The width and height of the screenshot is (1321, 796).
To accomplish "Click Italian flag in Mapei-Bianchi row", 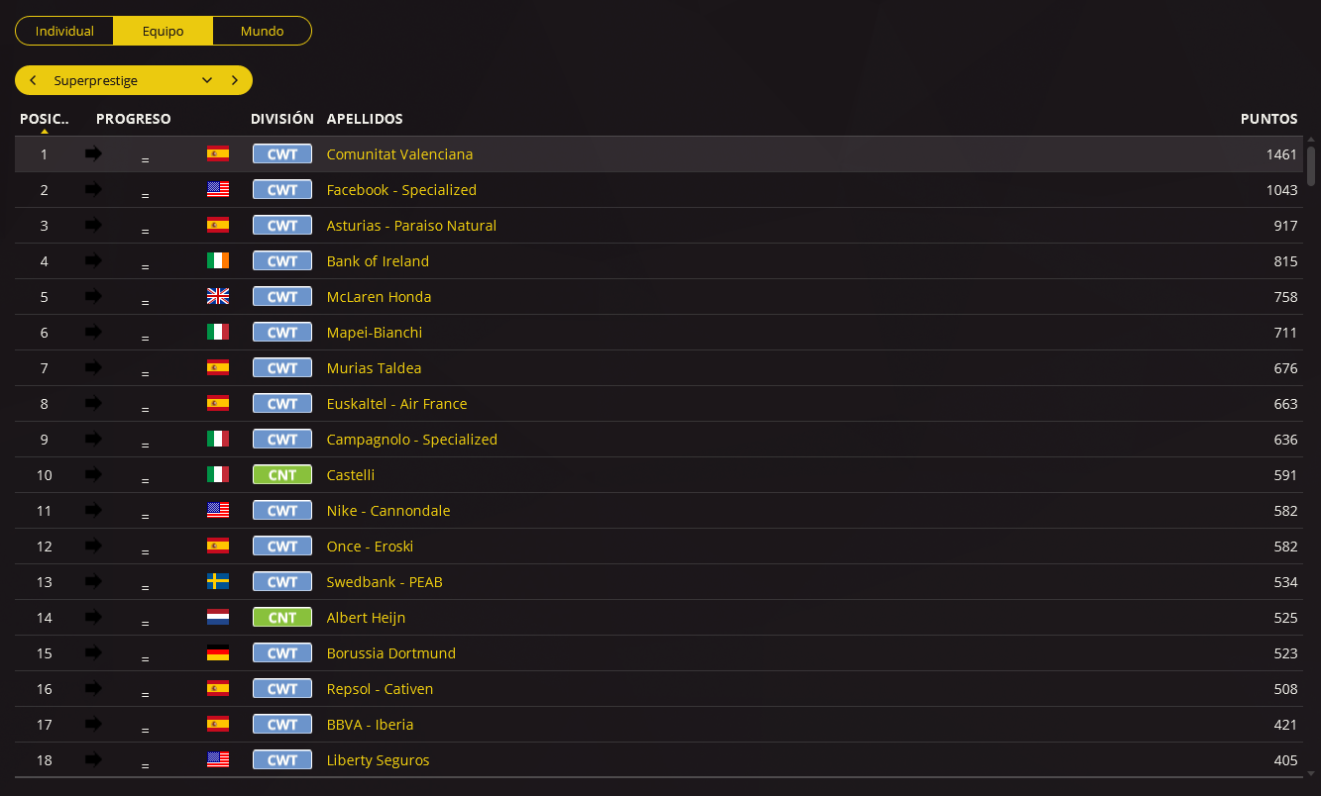I will pyautogui.click(x=218, y=332).
